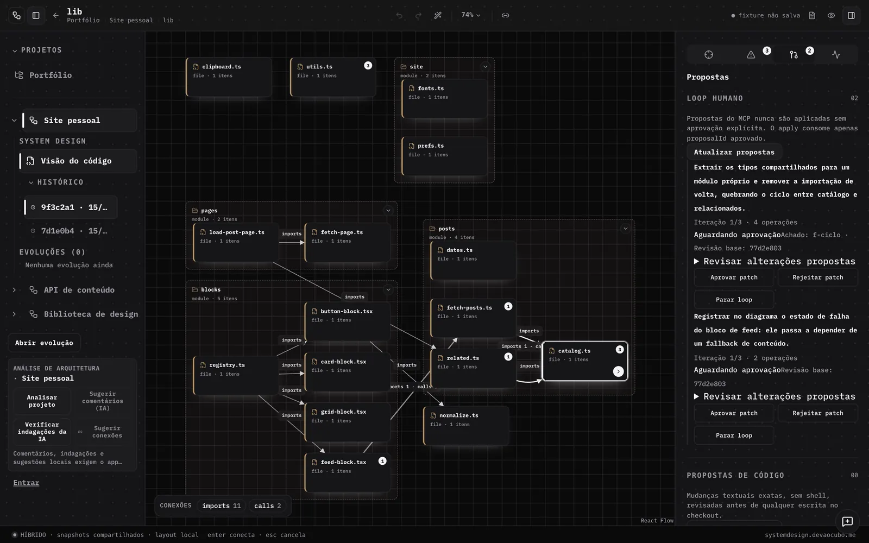Click the folder icon of the posts module

(x=432, y=229)
